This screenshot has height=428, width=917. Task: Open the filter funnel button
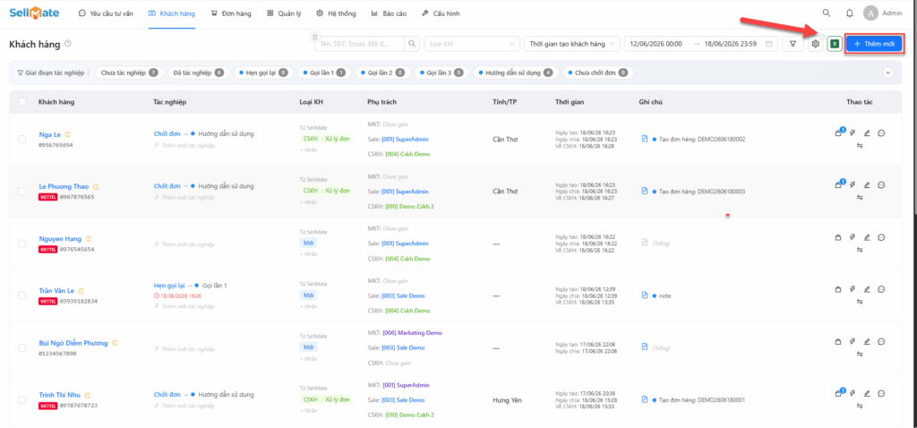[x=793, y=43]
